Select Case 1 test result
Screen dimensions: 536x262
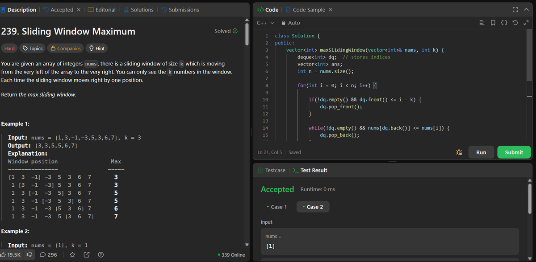(x=276, y=207)
